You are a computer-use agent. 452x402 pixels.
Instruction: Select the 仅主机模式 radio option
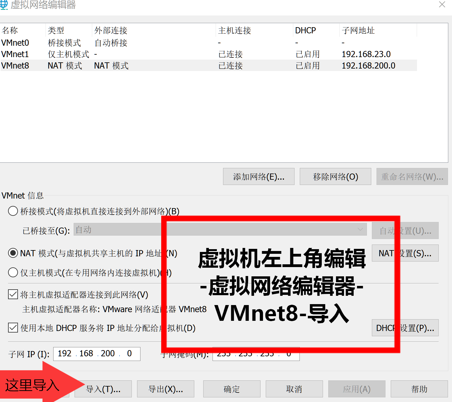[13, 272]
